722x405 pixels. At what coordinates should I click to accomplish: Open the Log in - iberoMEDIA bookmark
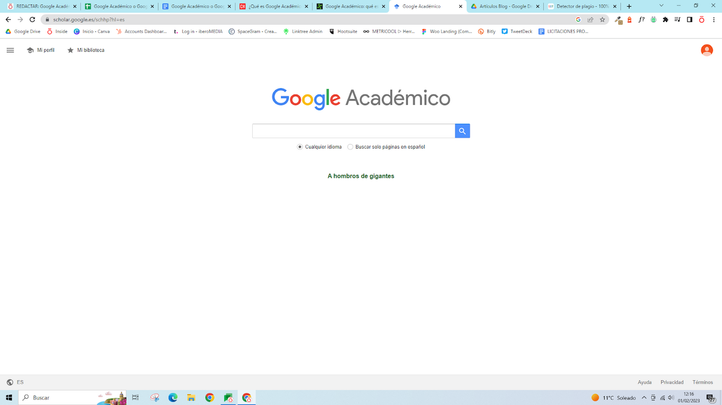[198, 31]
